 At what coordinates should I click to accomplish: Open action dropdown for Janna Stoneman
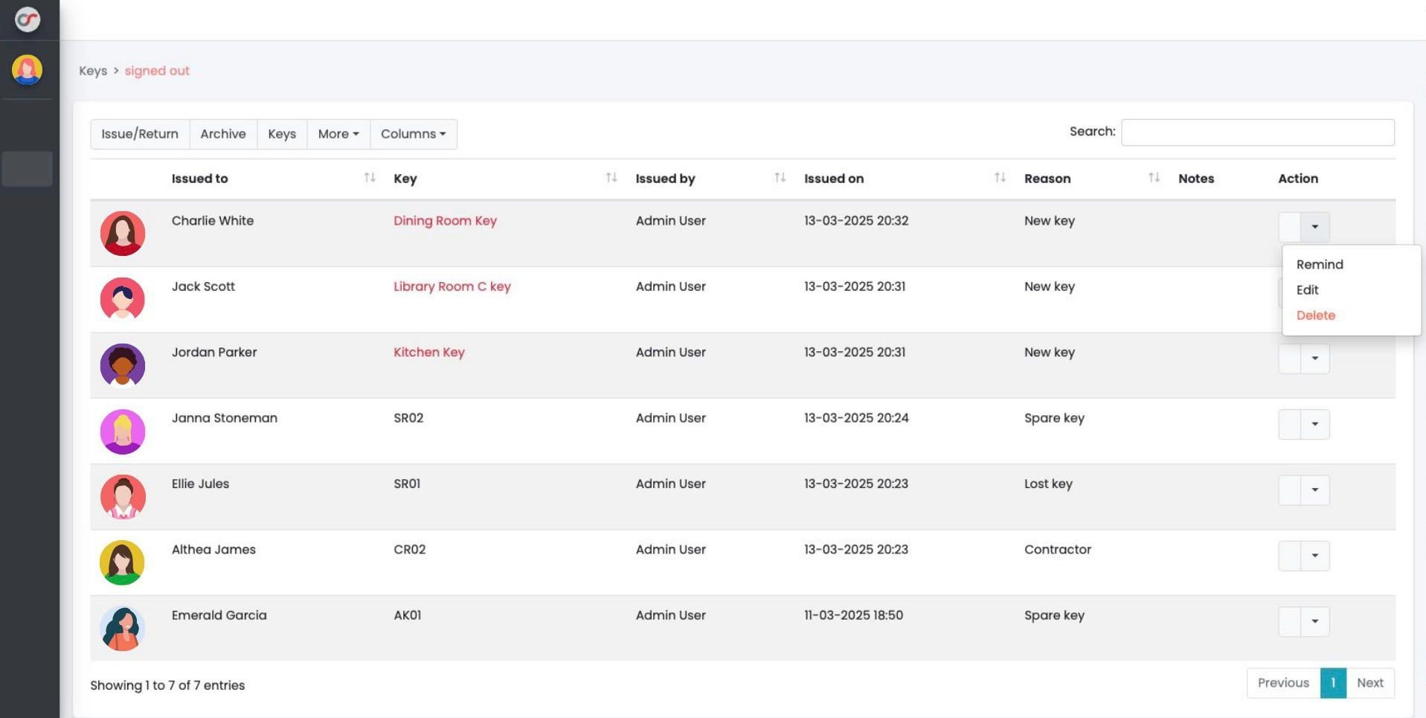point(1314,424)
